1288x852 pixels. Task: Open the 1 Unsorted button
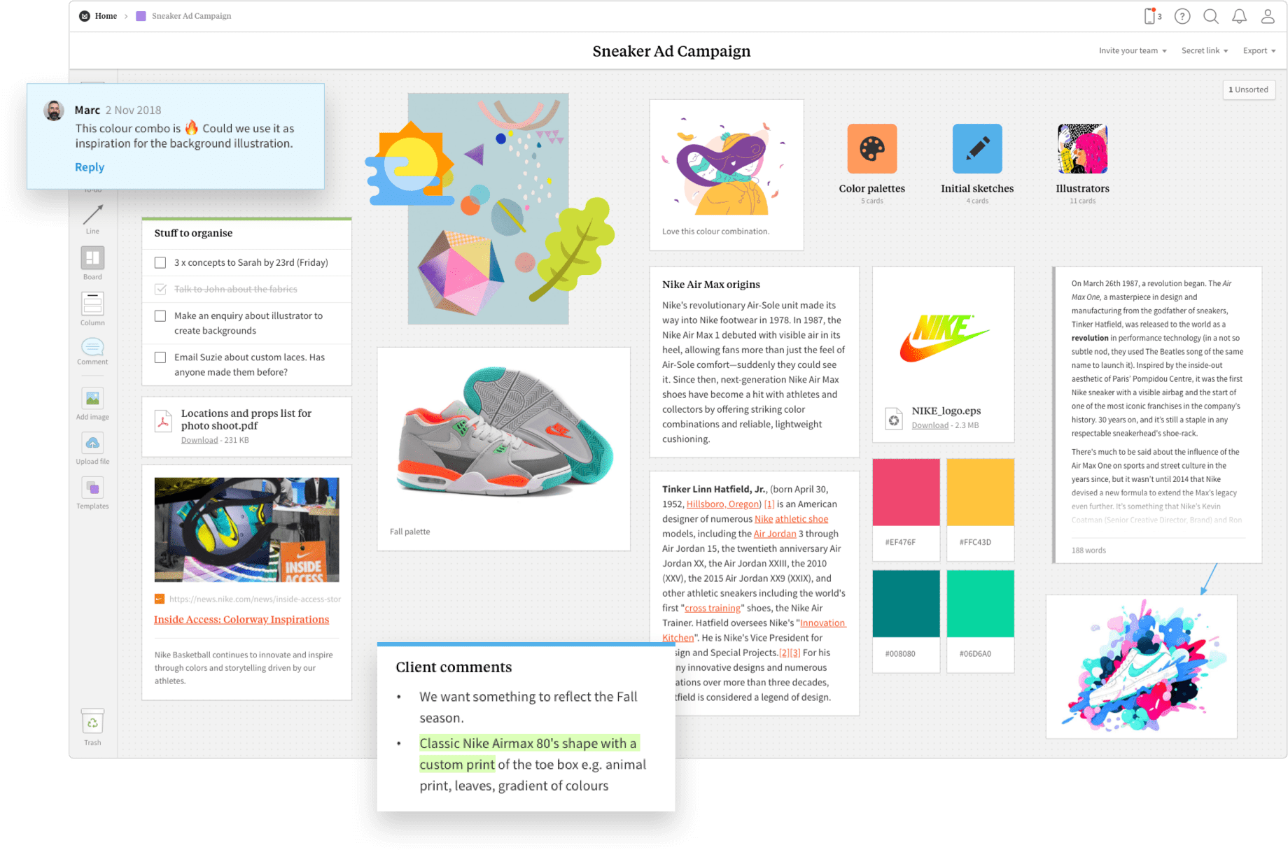pyautogui.click(x=1249, y=90)
